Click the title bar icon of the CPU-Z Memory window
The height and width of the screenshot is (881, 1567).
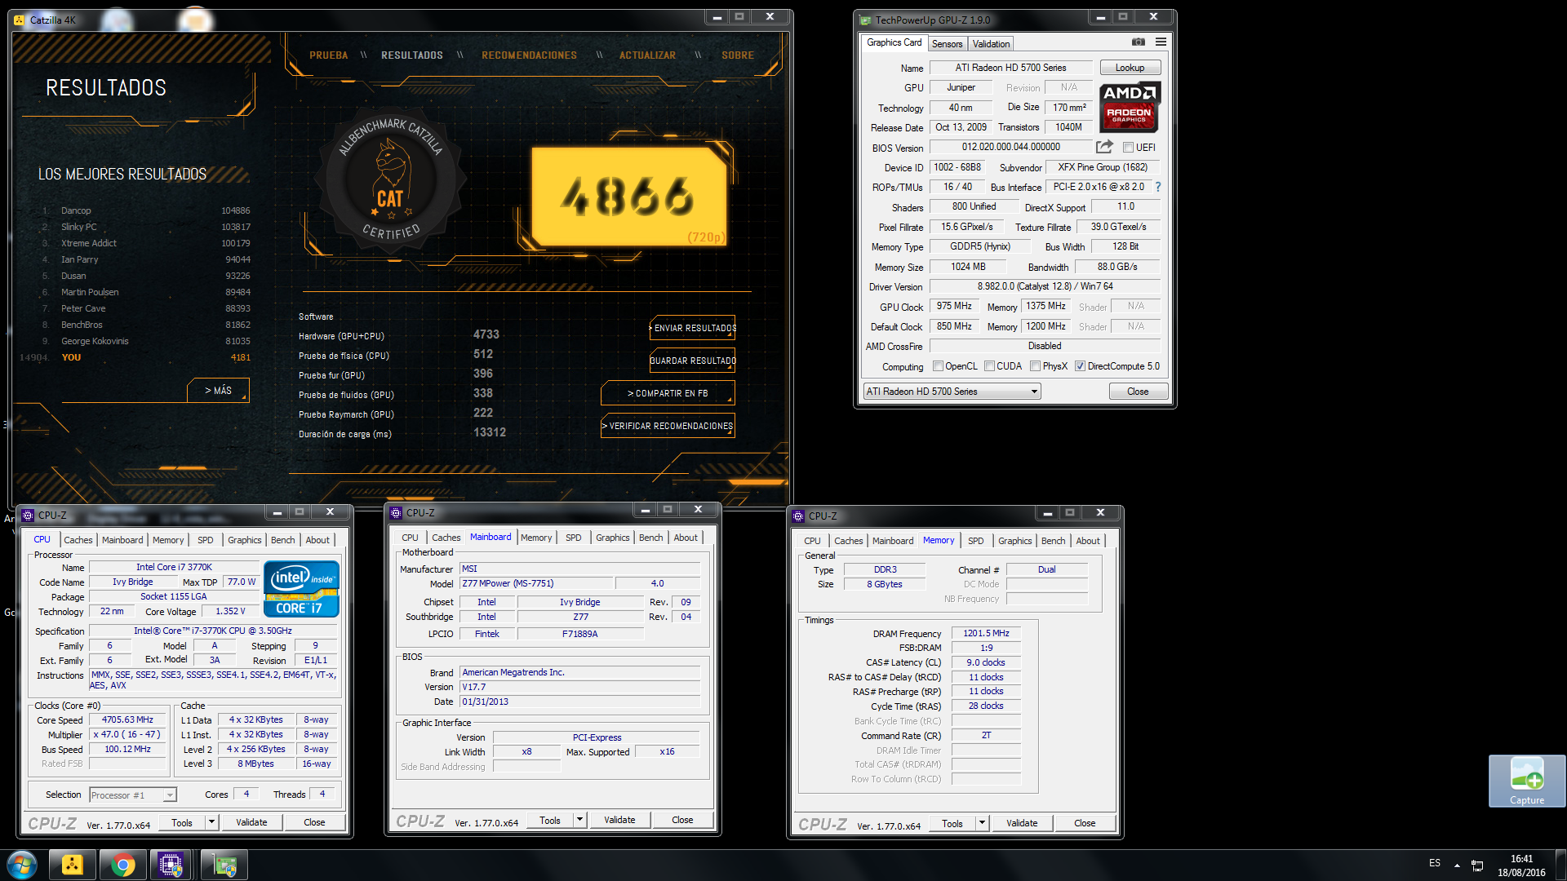(798, 516)
